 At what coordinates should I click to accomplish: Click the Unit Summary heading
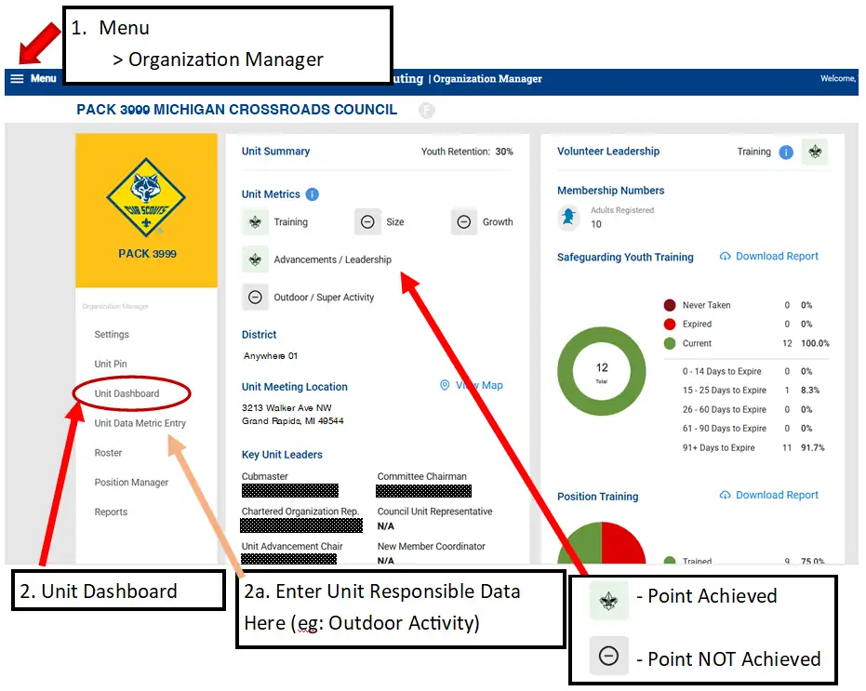coord(275,152)
